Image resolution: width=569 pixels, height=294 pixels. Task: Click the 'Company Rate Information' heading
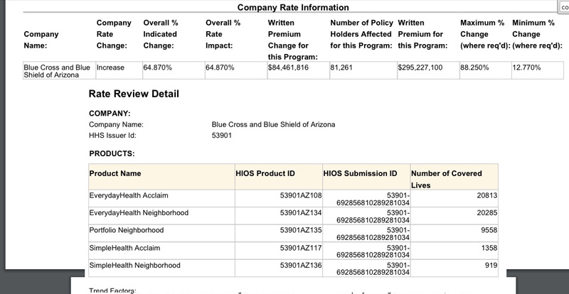(x=292, y=8)
